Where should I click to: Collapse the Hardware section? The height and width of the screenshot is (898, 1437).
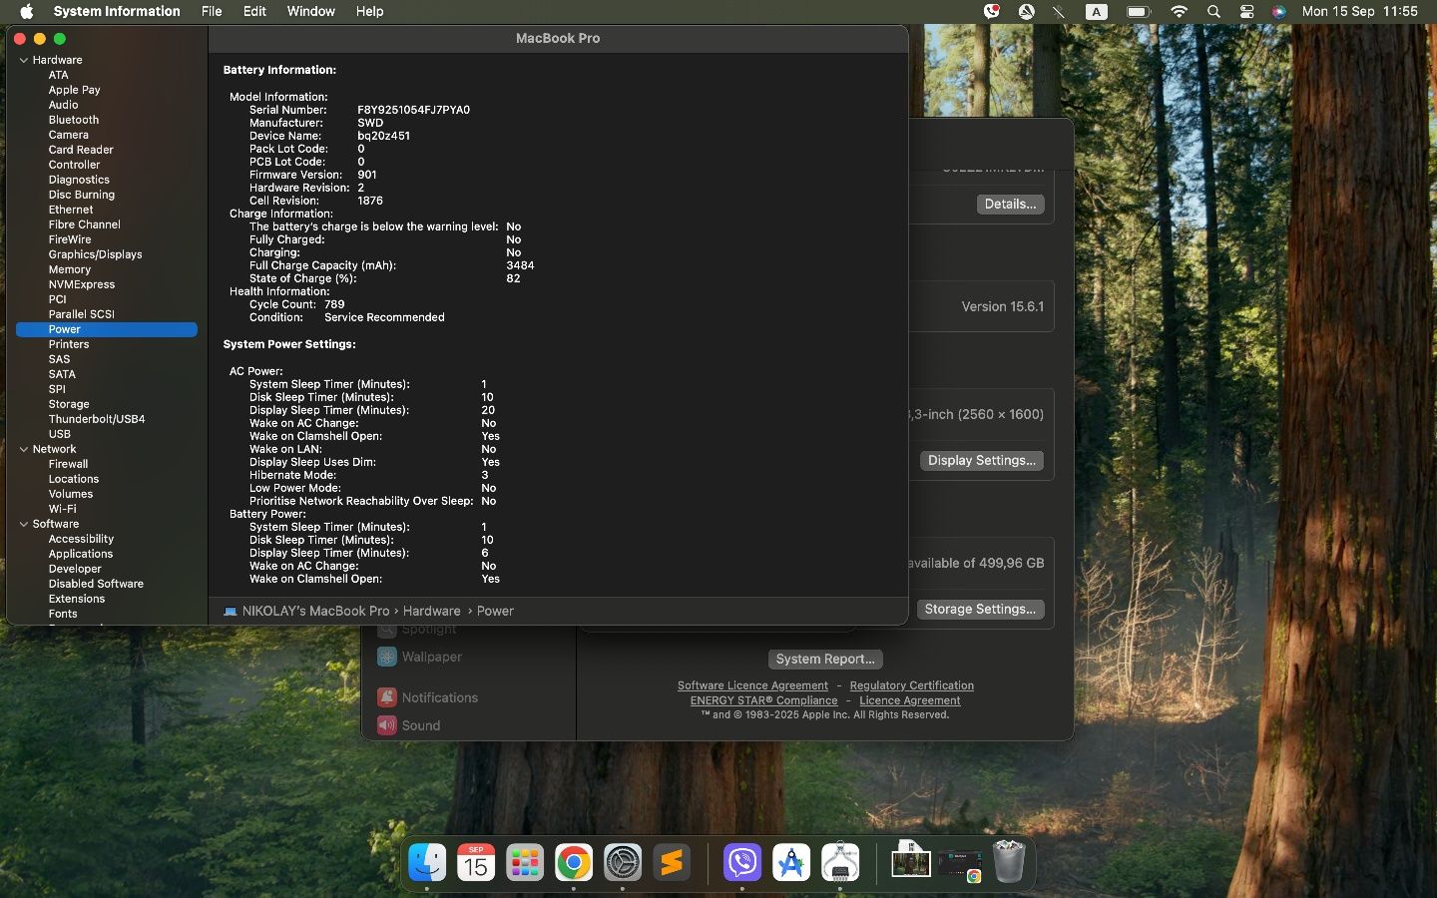click(24, 60)
